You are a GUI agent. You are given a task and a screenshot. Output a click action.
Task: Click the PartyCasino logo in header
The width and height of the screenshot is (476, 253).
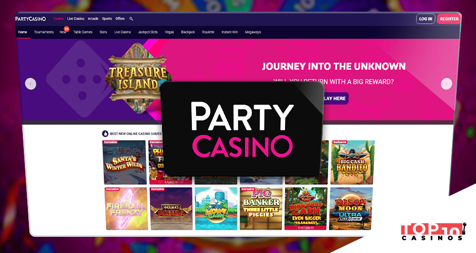pos(31,19)
